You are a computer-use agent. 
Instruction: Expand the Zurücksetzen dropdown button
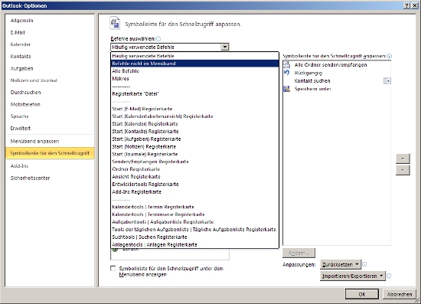tap(341, 264)
